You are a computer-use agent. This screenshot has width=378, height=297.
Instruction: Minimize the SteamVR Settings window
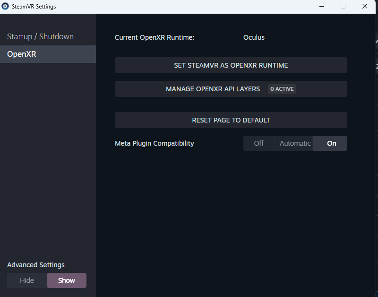pyautogui.click(x=322, y=6)
